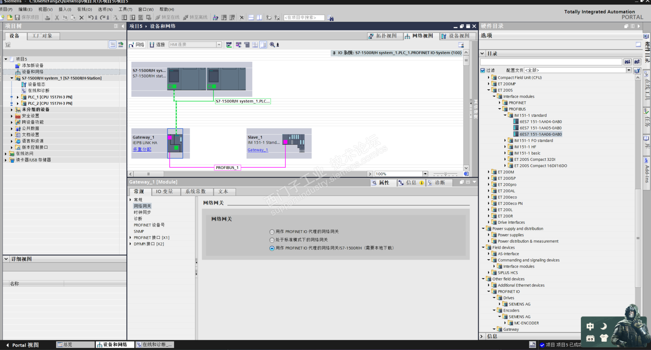Expand the ET 200M catalog folder
651x350 pixels.
point(489,172)
